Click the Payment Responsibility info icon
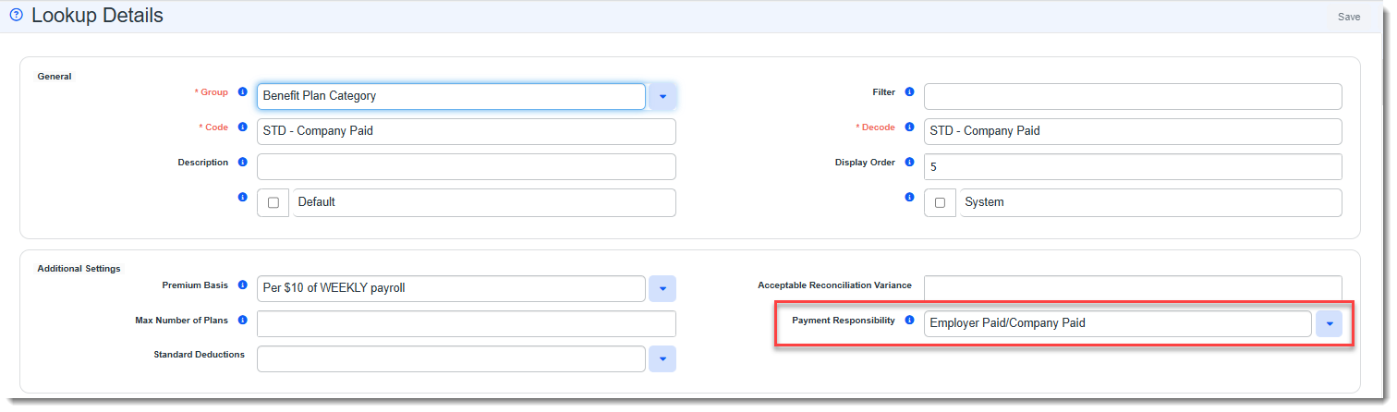 909,321
